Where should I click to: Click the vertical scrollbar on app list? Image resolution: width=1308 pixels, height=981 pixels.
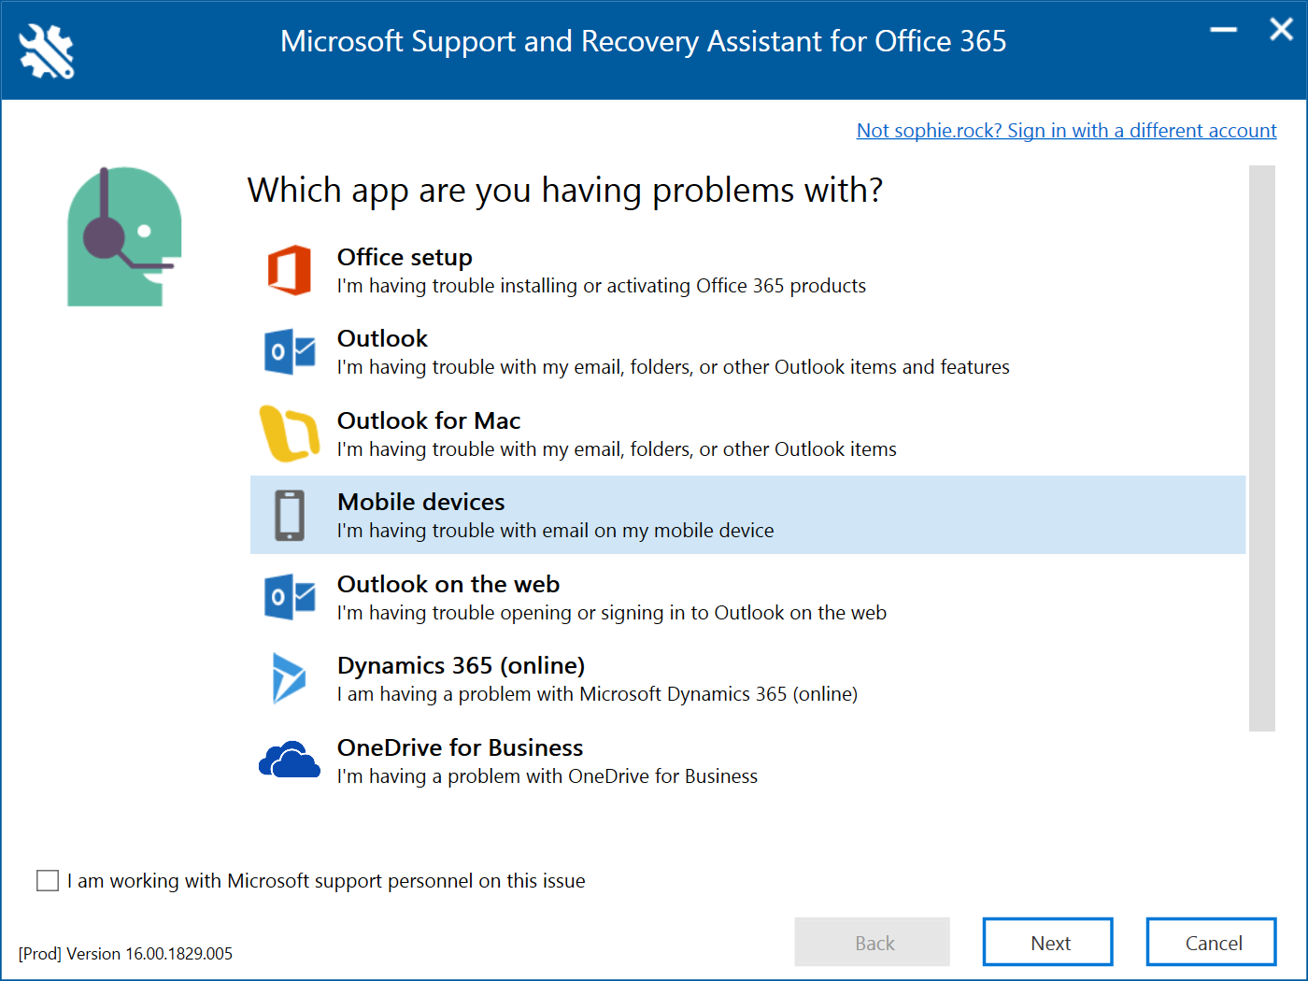coord(1261,448)
